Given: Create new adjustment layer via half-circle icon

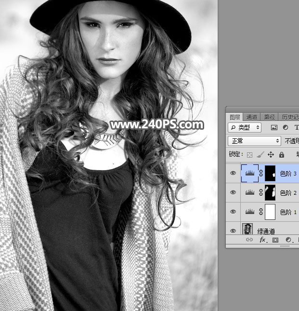Looking at the screenshot, I should coord(289,240).
